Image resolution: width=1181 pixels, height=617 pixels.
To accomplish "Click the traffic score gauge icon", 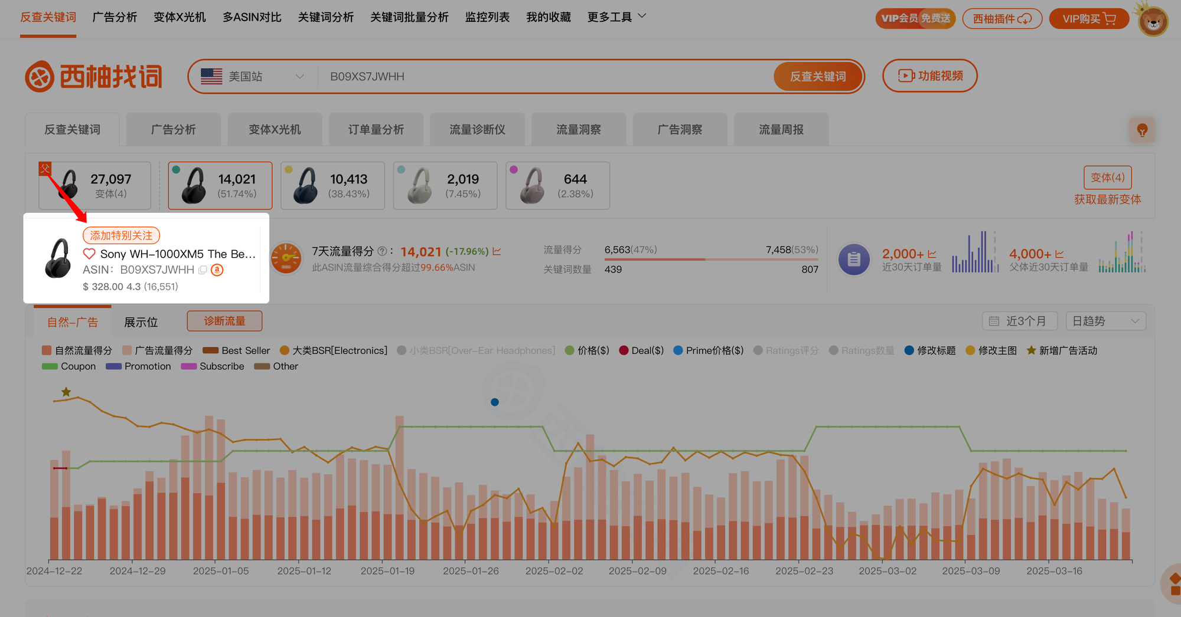I will click(286, 258).
